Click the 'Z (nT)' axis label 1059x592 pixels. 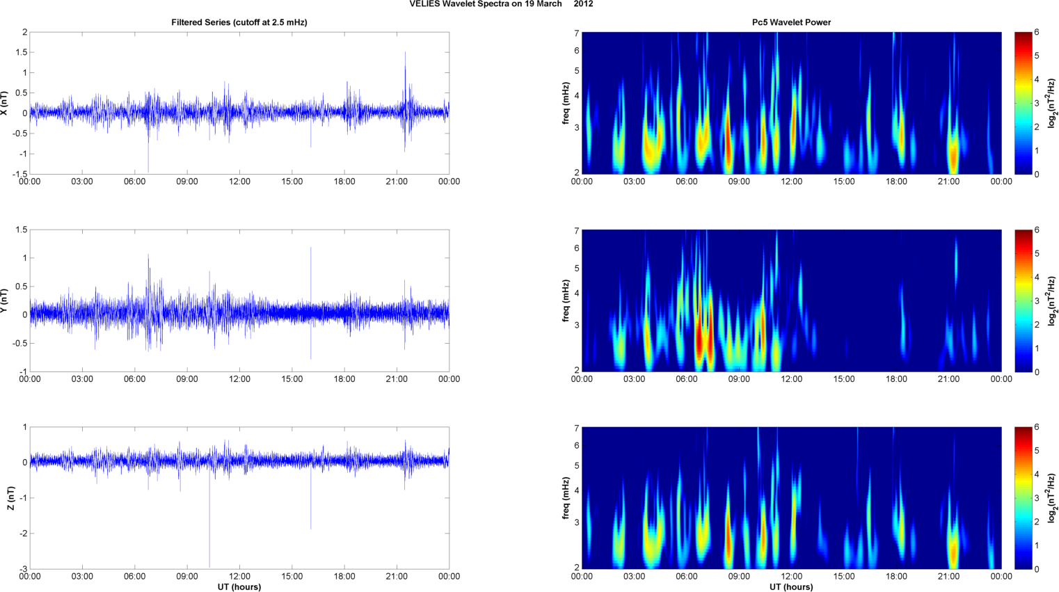[x=10, y=498]
